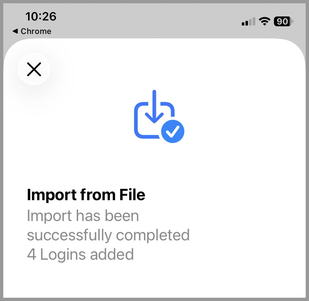Tap the battery percentage number 90

[x=282, y=22]
